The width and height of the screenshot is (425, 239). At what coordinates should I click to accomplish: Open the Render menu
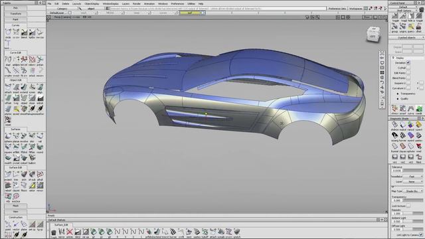[x=137, y=4]
